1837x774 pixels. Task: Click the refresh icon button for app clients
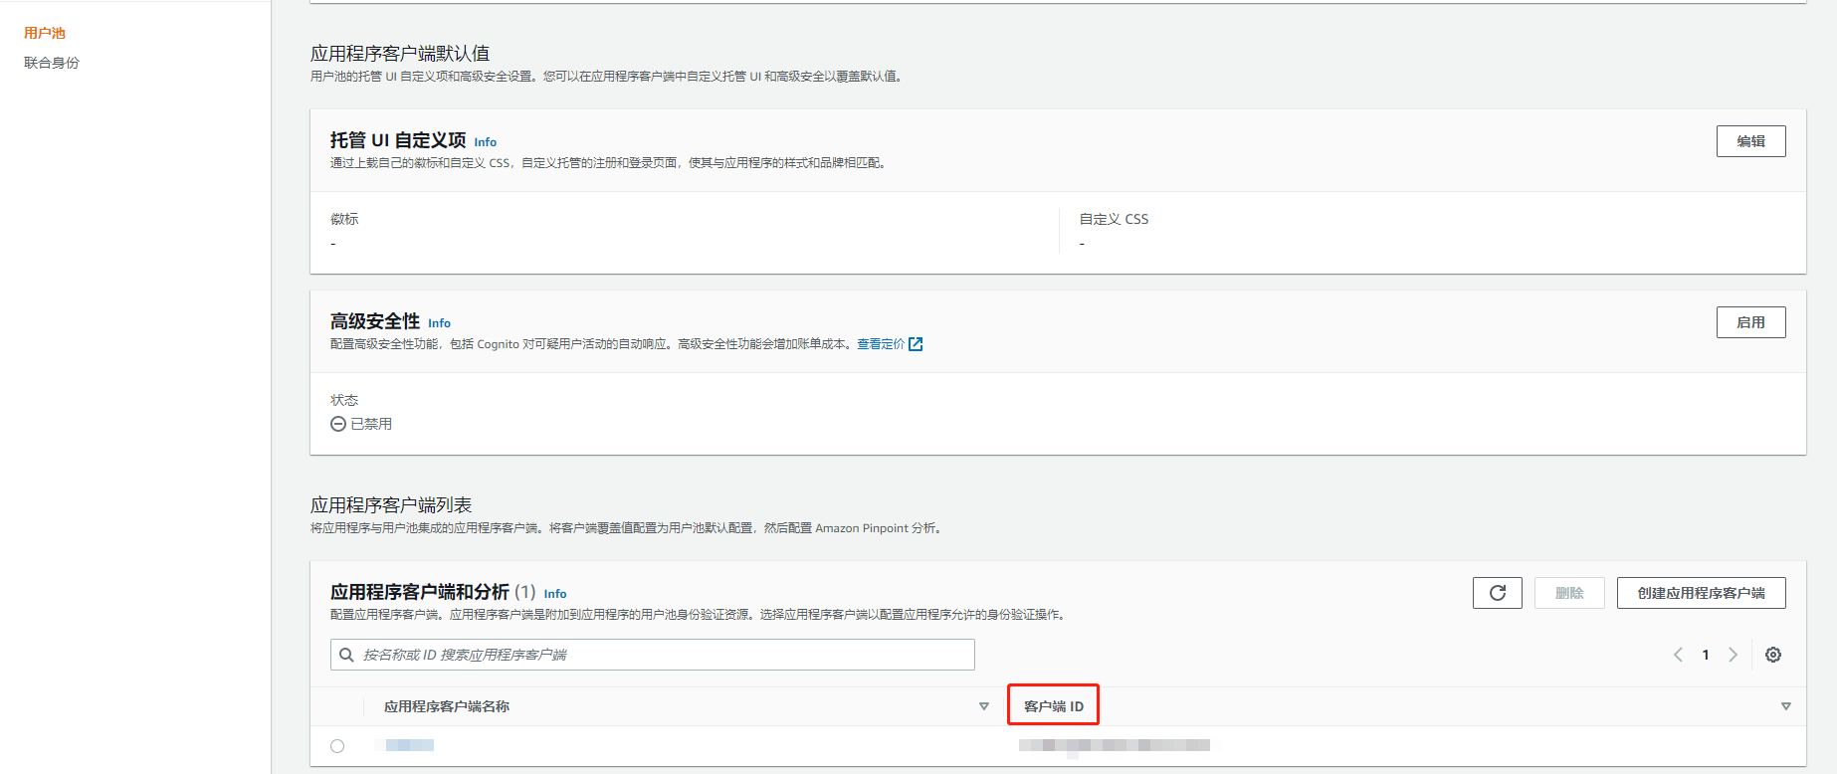coord(1497,593)
